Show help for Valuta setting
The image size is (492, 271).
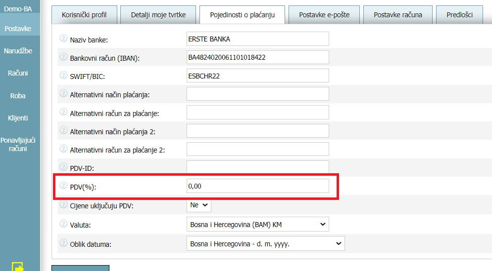63,224
